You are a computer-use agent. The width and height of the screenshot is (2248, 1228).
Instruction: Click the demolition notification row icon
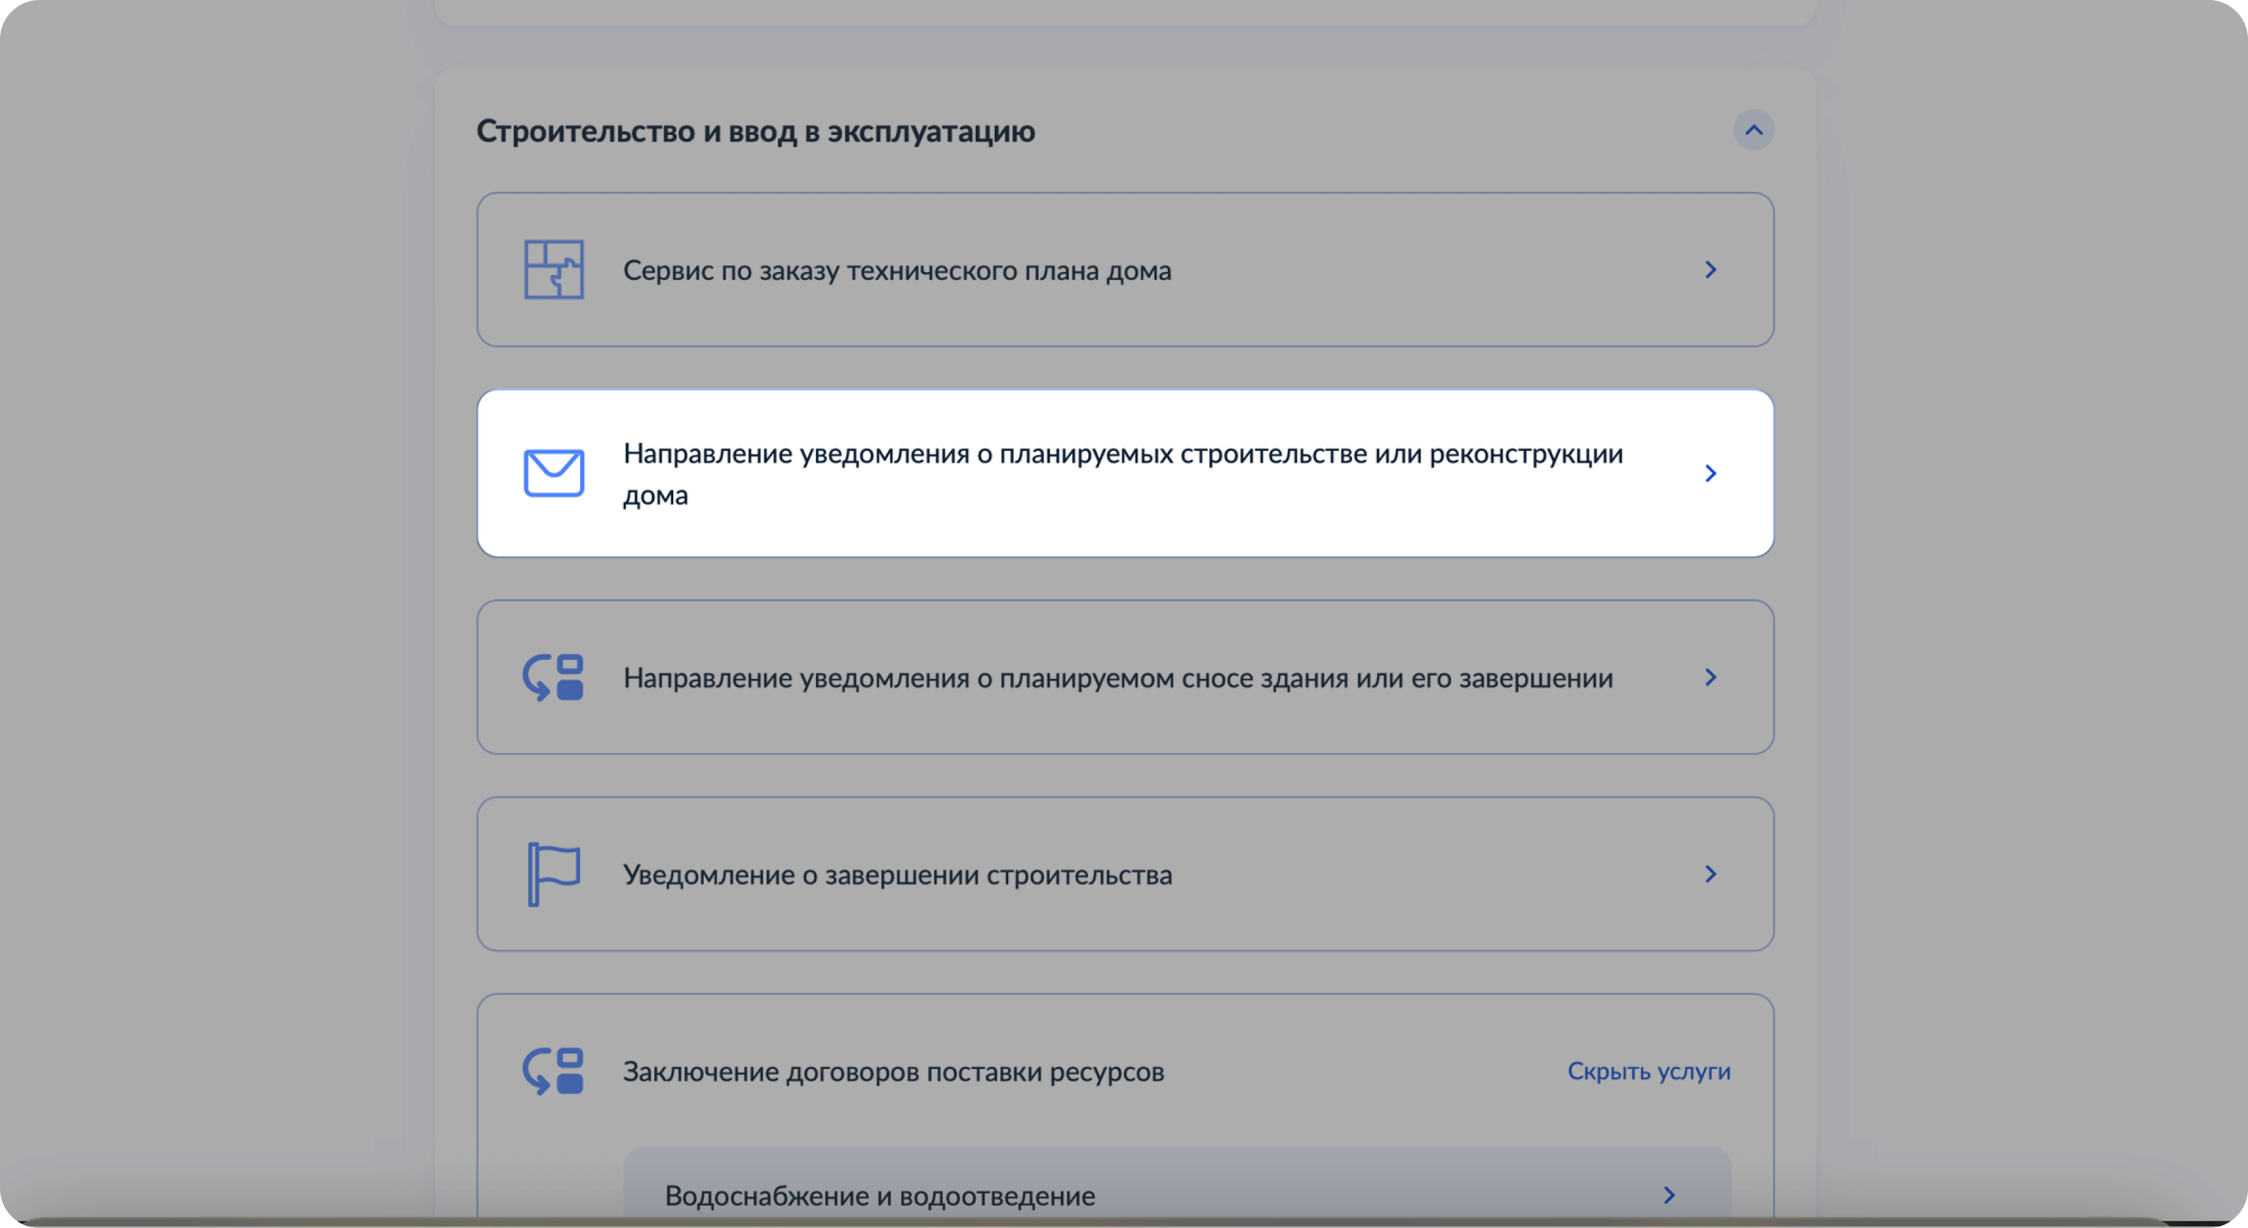[x=553, y=678]
